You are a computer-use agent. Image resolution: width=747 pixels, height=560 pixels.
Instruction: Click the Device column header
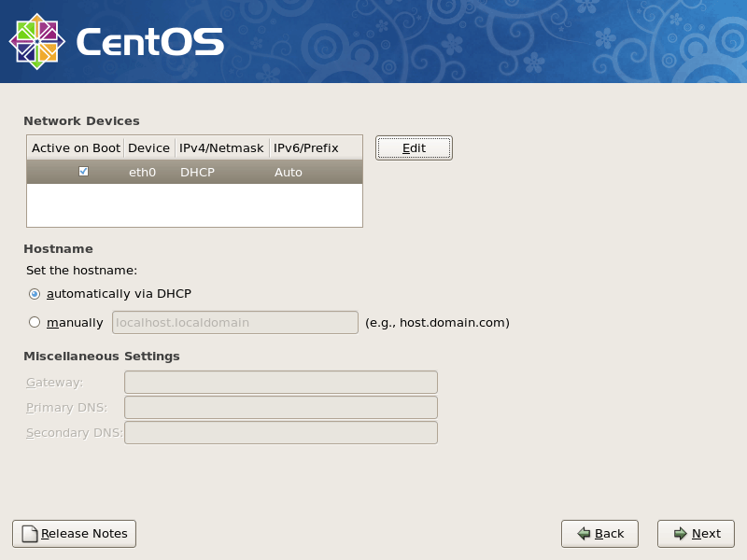pyautogui.click(x=148, y=147)
